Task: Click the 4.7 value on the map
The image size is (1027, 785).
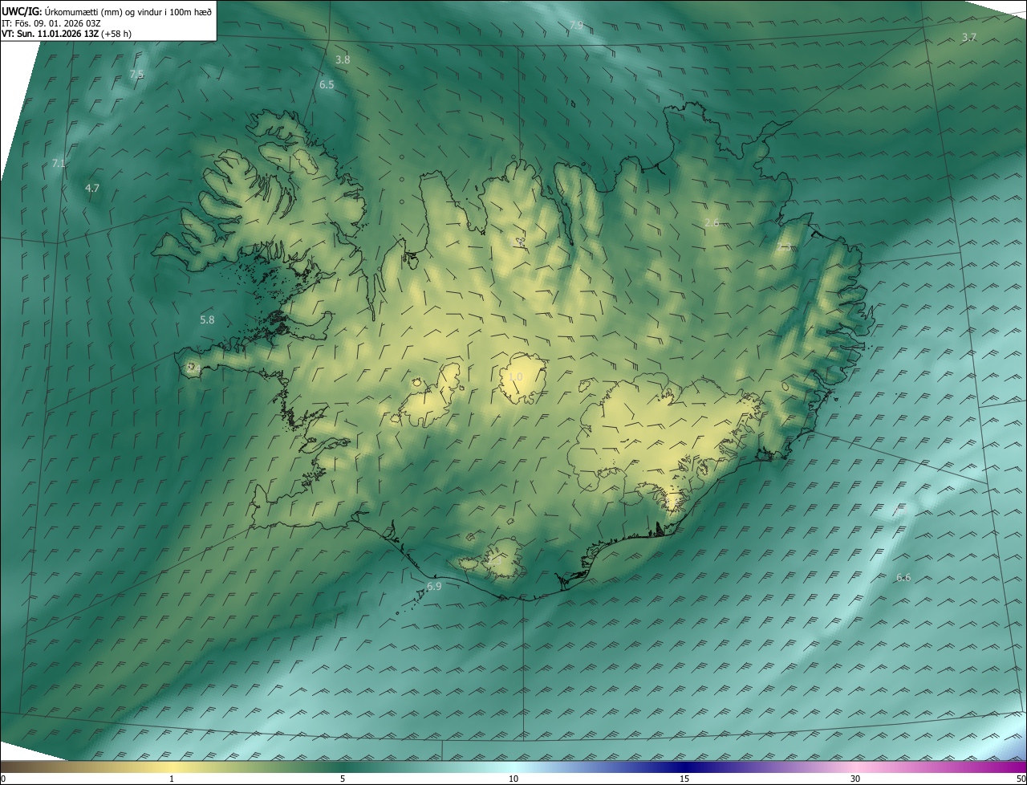Action: 92,188
